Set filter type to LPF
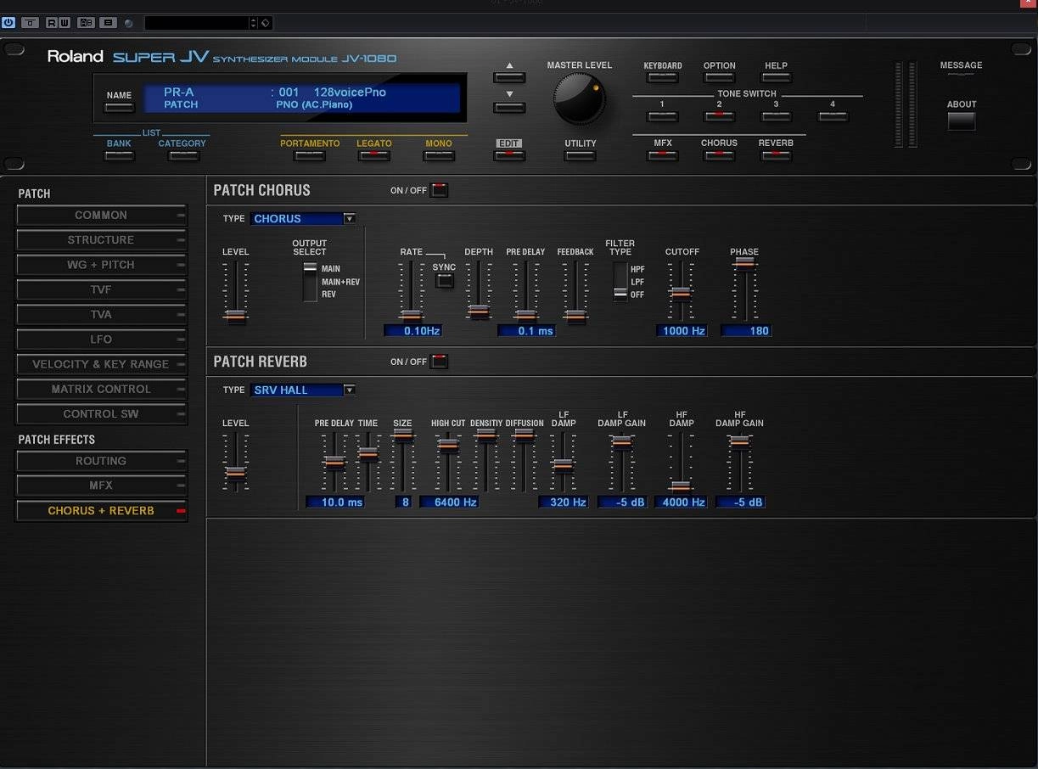1038x769 pixels. 637,282
